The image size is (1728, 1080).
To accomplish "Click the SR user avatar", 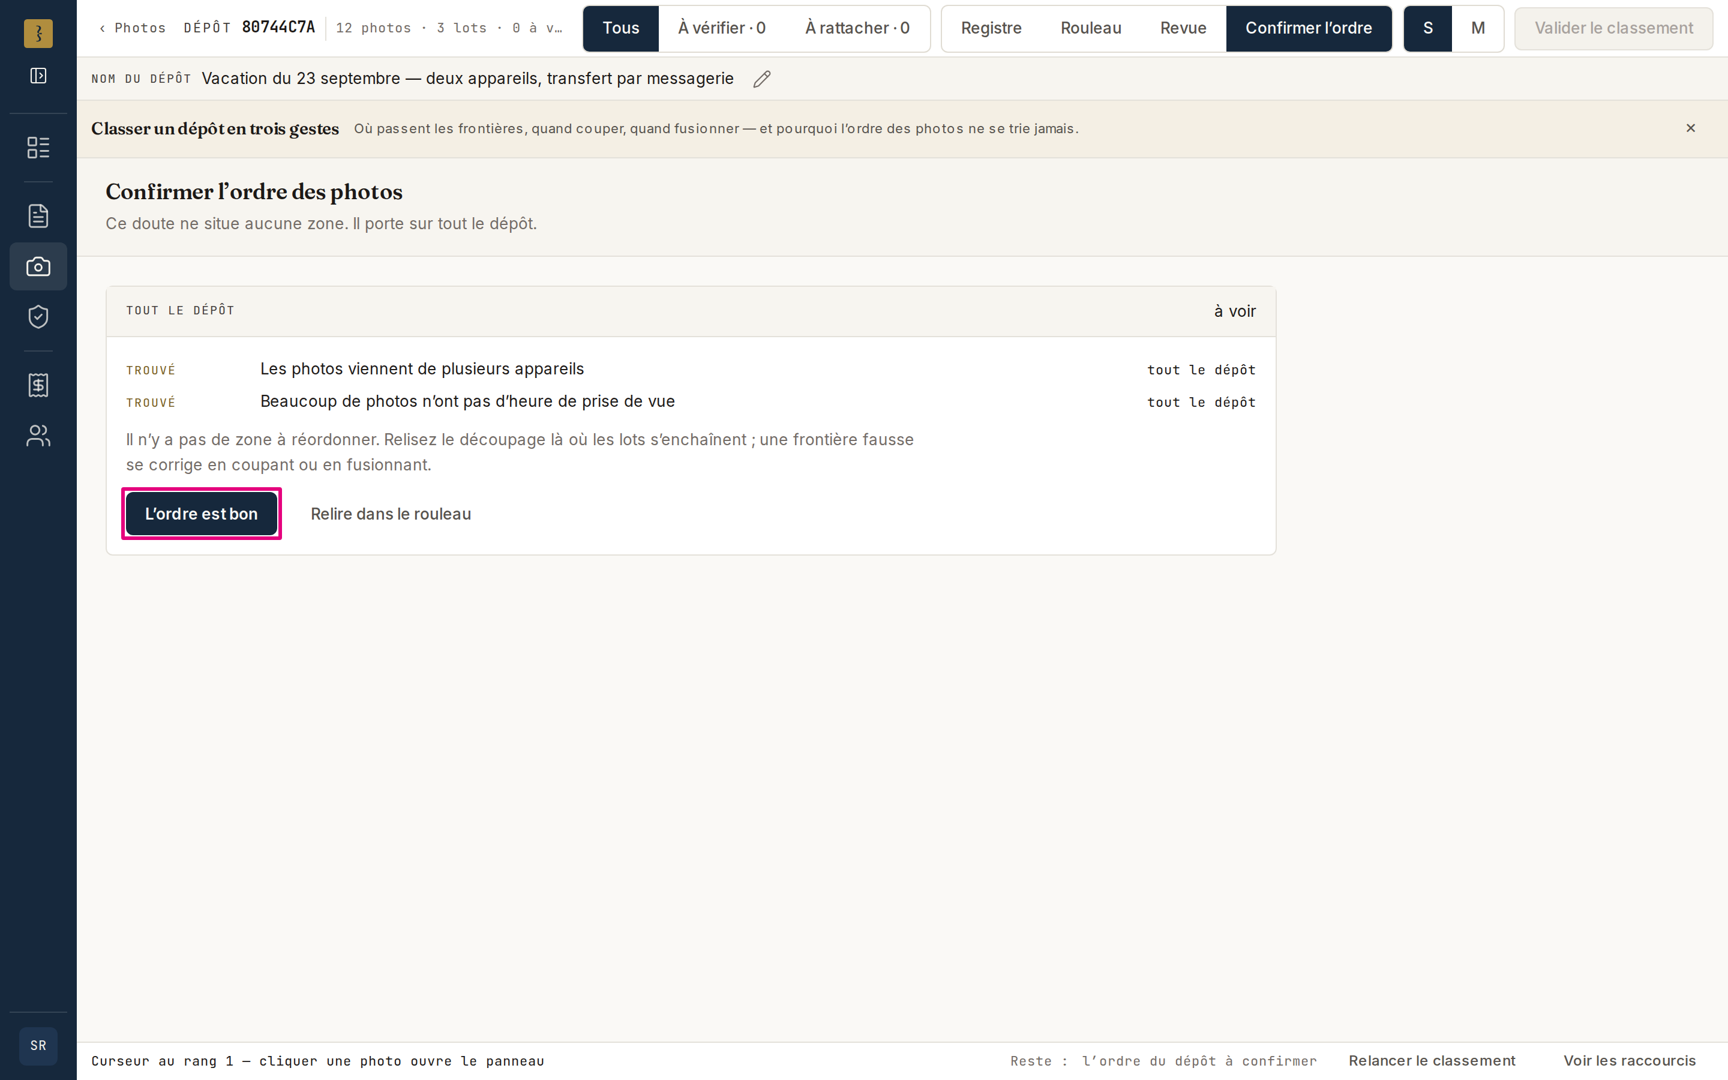I will coord(38,1046).
